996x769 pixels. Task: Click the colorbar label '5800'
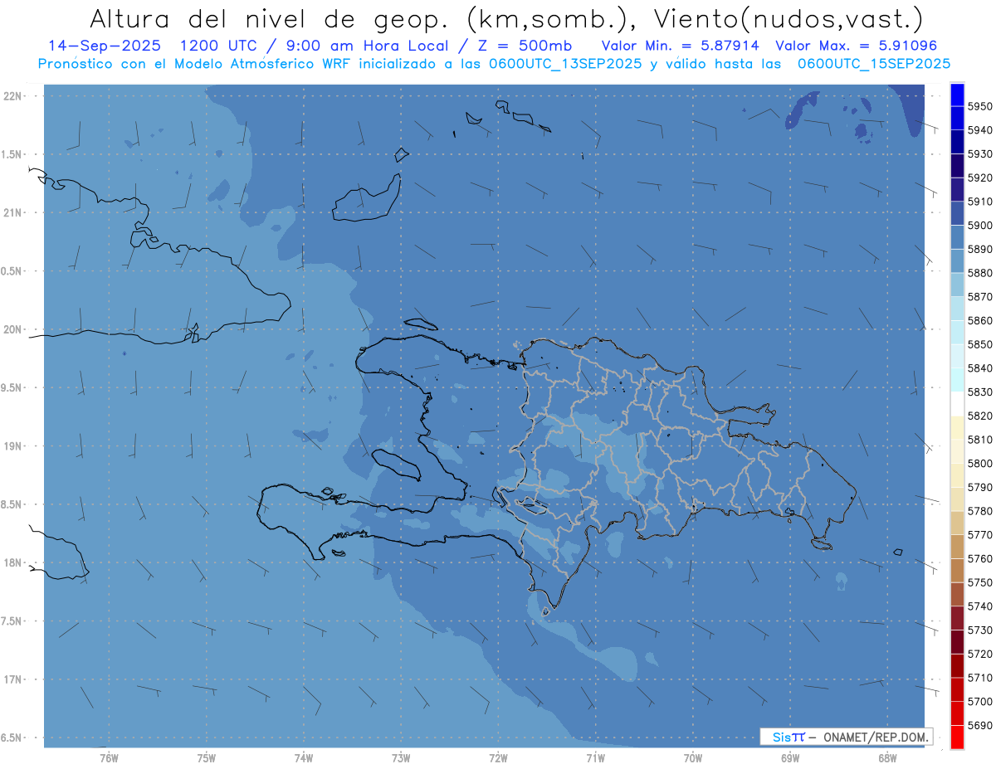pyautogui.click(x=980, y=463)
